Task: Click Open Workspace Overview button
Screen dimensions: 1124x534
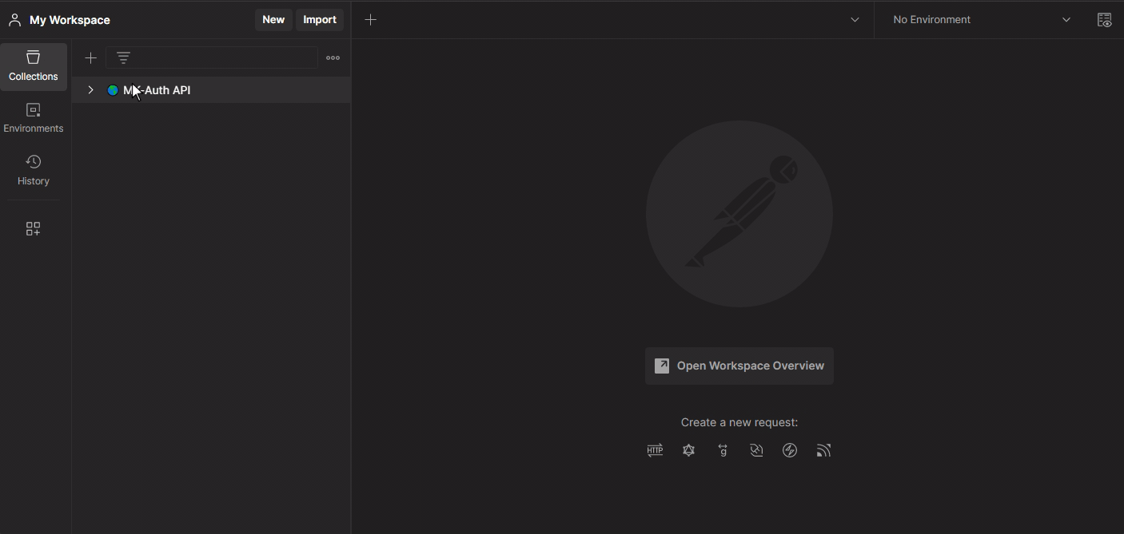Action: click(x=739, y=366)
